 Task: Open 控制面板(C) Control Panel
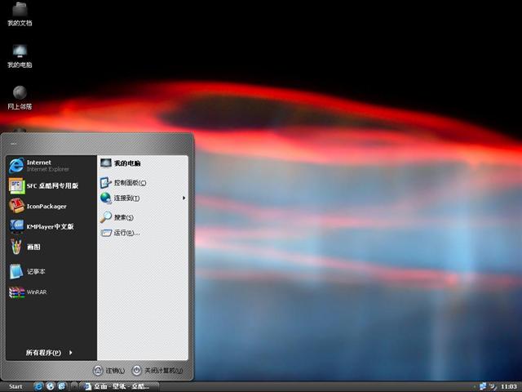[143, 183]
